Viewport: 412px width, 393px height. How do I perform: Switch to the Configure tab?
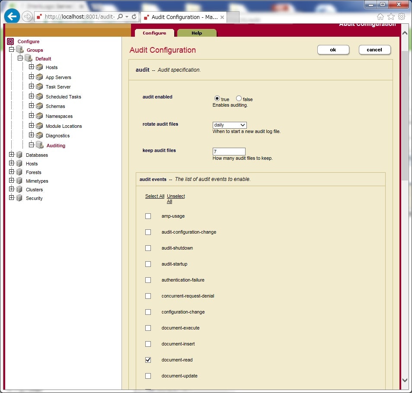point(154,33)
